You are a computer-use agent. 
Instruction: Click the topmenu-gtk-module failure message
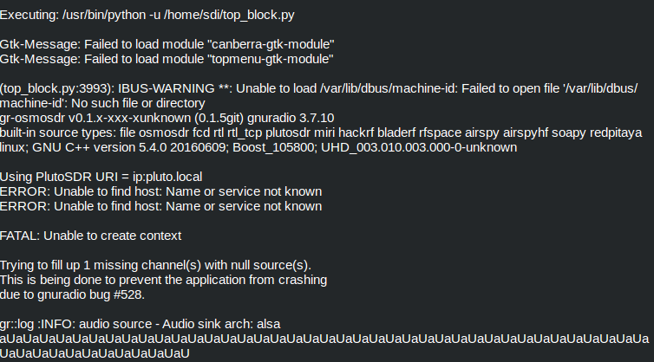click(167, 58)
